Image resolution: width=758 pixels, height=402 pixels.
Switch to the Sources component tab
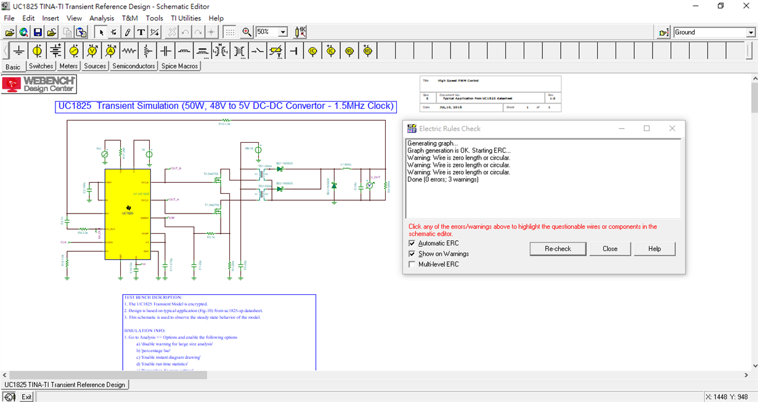pos(95,66)
